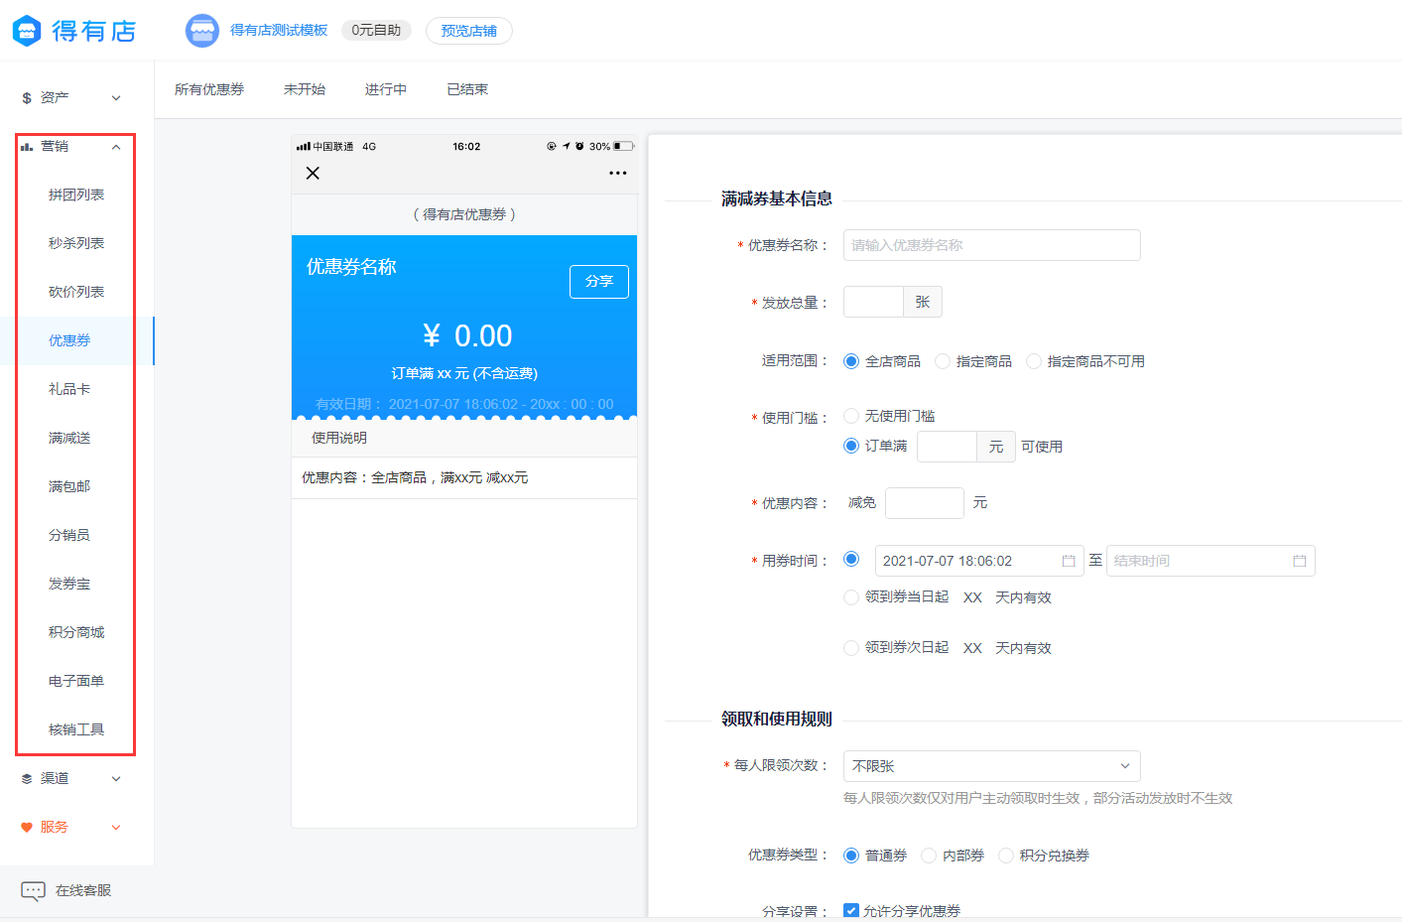Click the signal strength icon in phone preview

pyautogui.click(x=304, y=147)
